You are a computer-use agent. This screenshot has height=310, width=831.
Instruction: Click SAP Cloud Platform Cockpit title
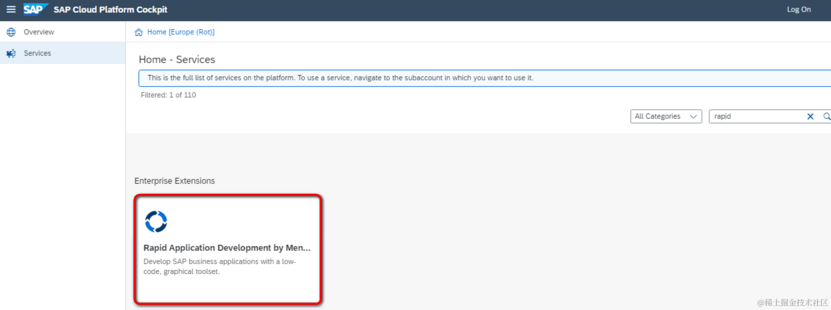pos(110,9)
